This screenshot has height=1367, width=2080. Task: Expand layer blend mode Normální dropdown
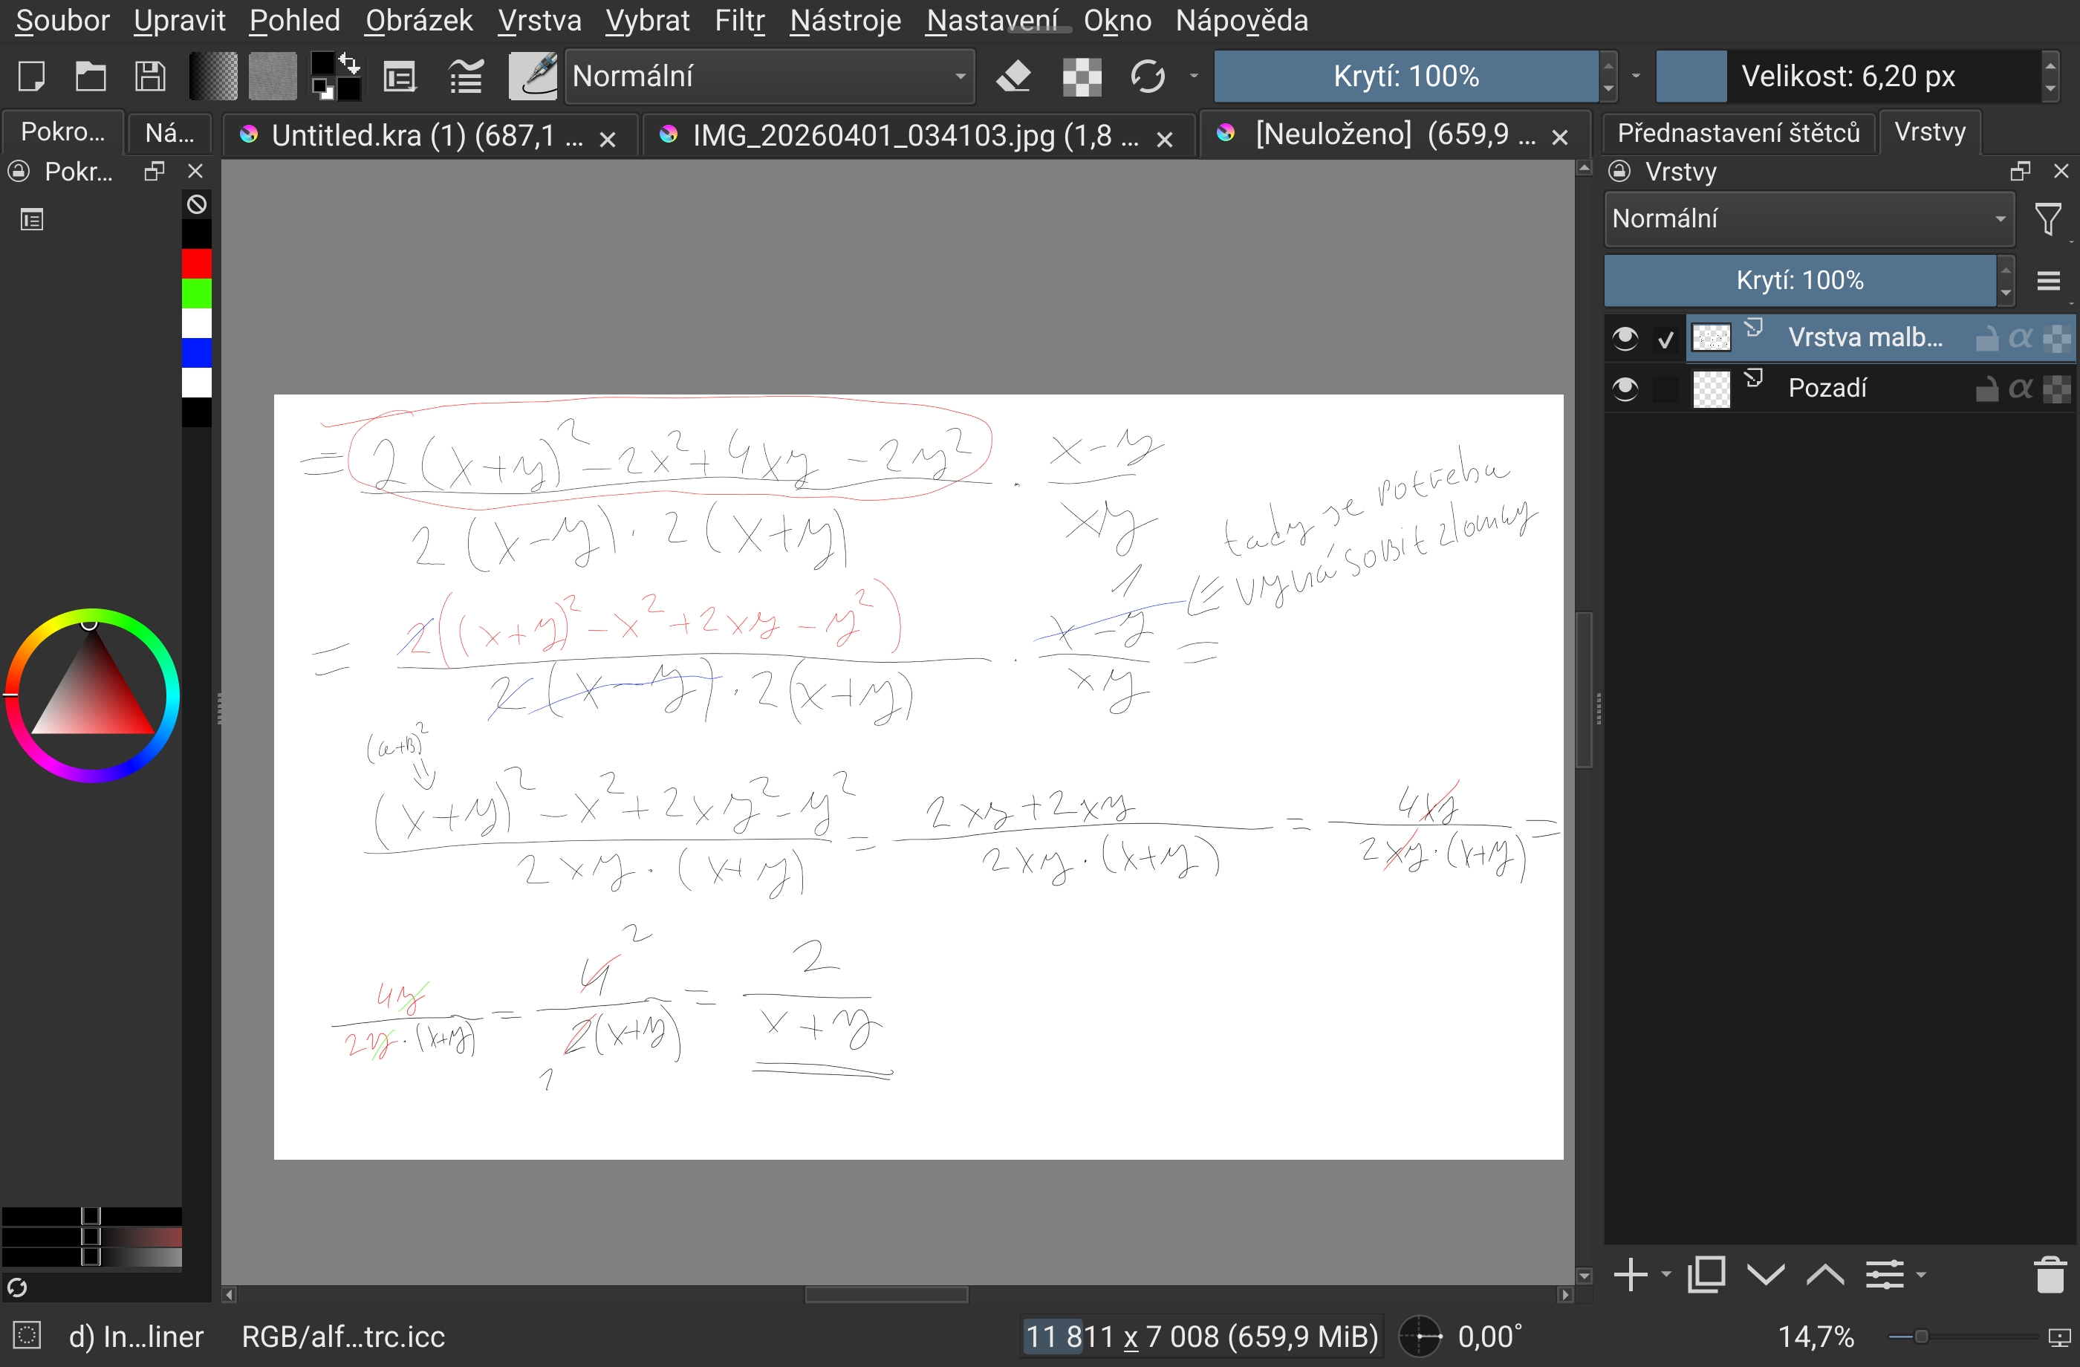click(x=1808, y=218)
